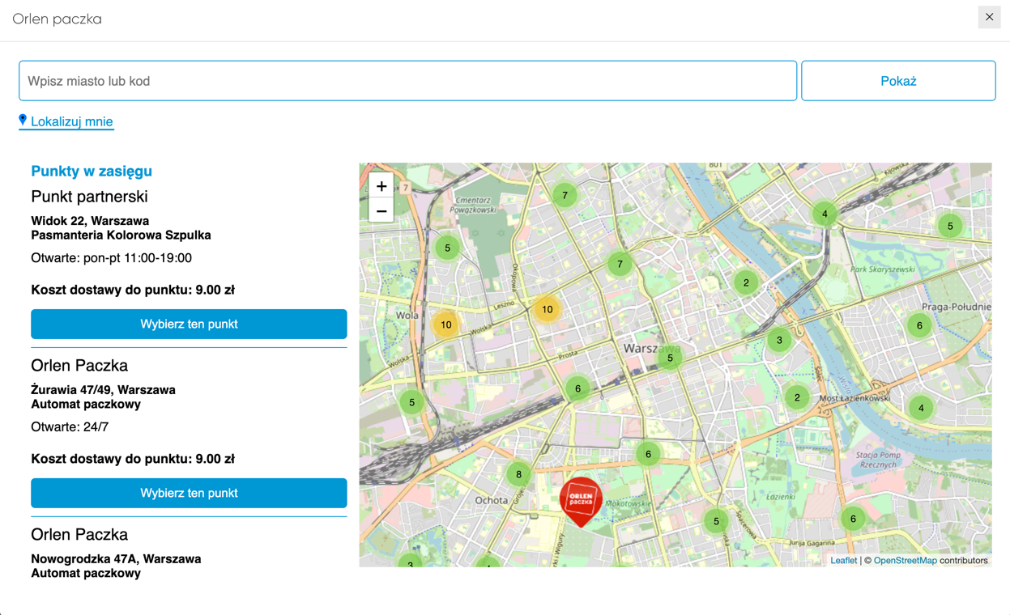
Task: Open cluster 2 left of Most Łazienkowski
Action: click(797, 397)
